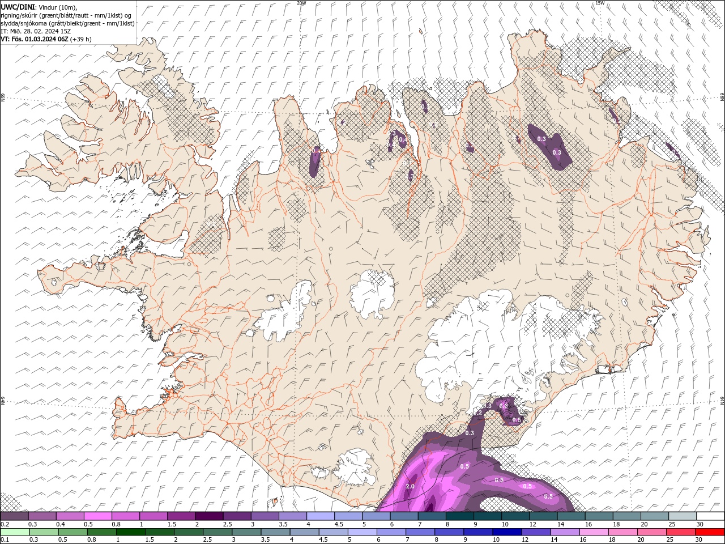Click the 15W longitude label

click(x=600, y=3)
